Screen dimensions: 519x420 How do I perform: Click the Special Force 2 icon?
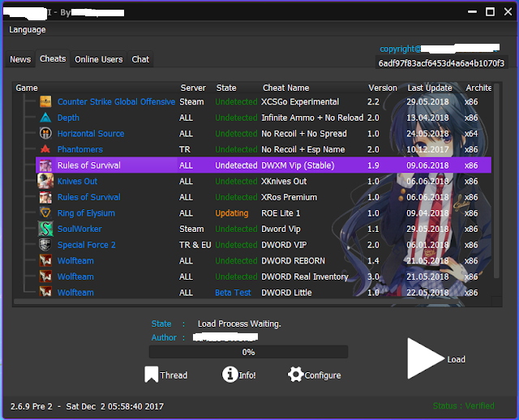(x=45, y=245)
